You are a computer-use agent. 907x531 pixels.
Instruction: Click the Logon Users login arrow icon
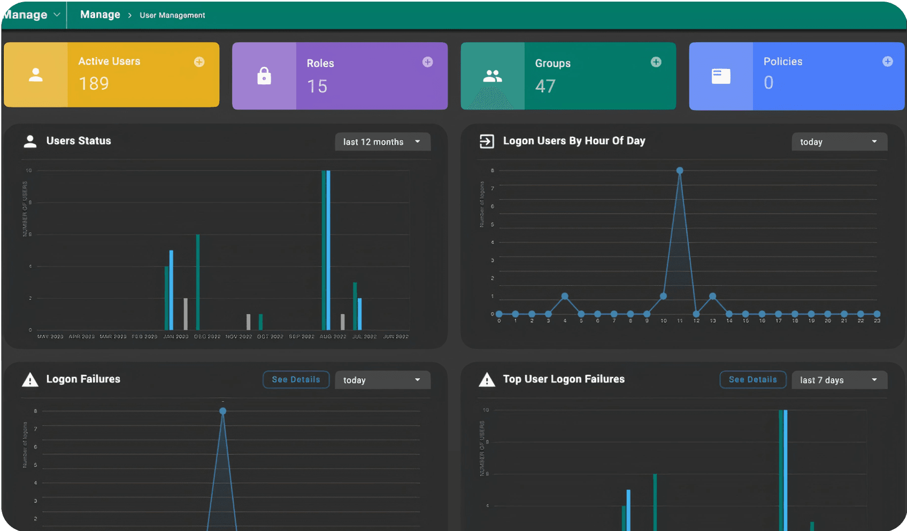487,142
